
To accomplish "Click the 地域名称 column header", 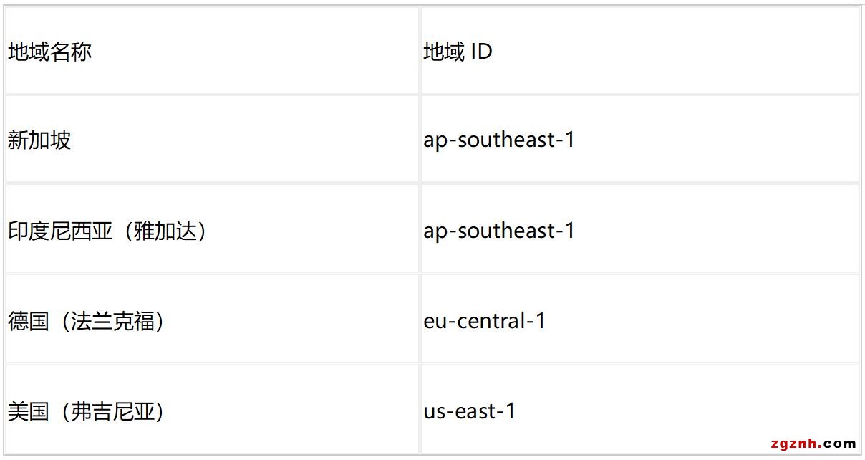I will [x=49, y=52].
